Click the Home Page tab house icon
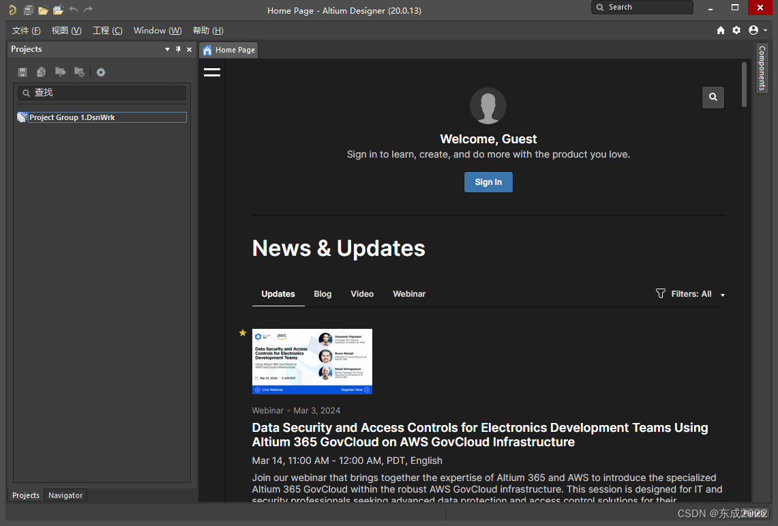 pos(207,50)
